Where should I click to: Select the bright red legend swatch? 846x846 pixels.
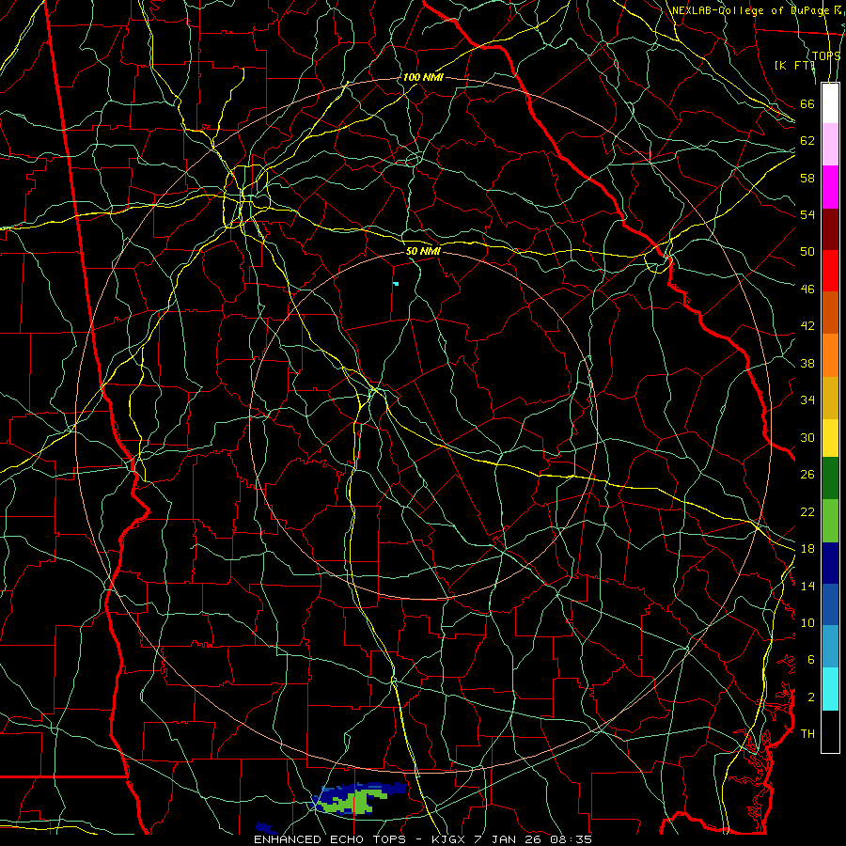coord(830,271)
